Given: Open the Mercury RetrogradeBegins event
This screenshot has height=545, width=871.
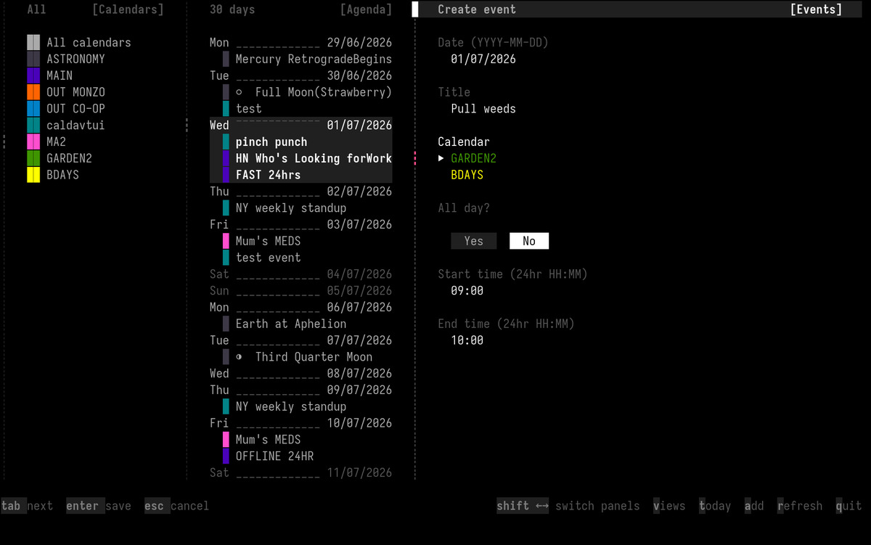Looking at the screenshot, I should [x=314, y=60].
